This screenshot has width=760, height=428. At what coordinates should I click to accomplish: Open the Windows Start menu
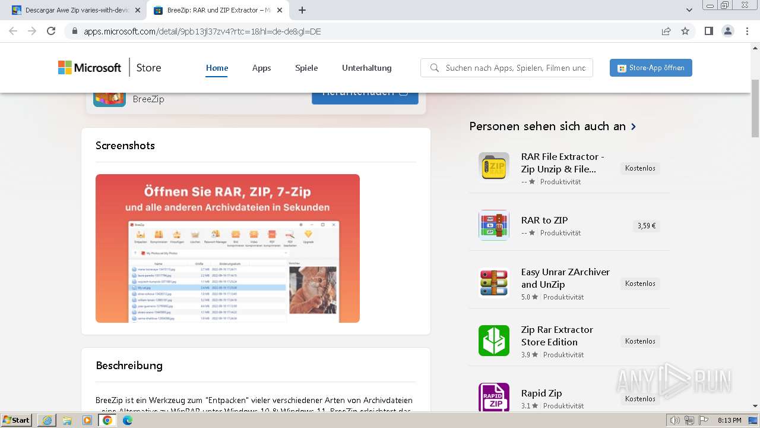(16, 420)
